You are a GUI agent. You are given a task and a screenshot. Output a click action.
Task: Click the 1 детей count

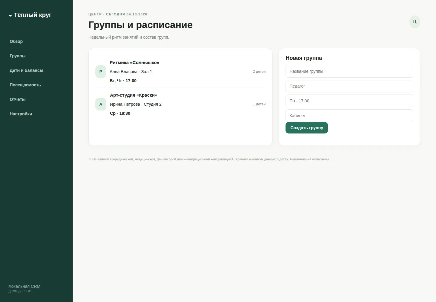(259, 104)
